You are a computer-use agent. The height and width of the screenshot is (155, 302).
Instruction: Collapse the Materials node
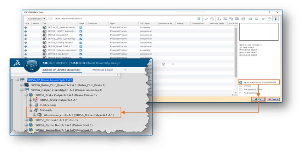(31, 110)
